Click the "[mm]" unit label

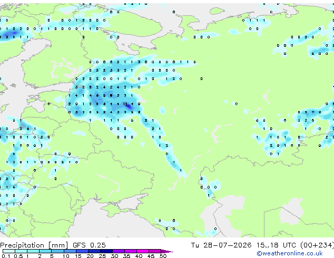click(x=58, y=245)
